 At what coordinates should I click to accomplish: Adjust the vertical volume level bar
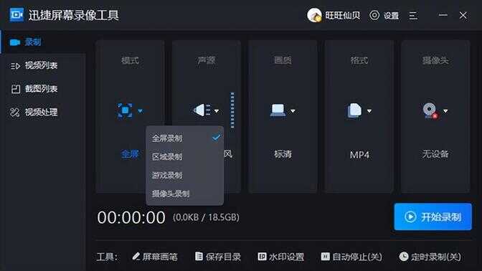tap(232, 110)
